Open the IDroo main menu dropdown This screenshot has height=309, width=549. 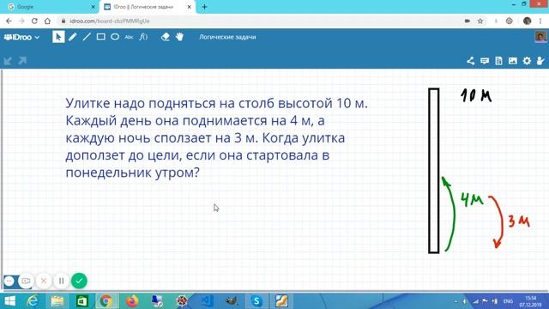tap(21, 37)
